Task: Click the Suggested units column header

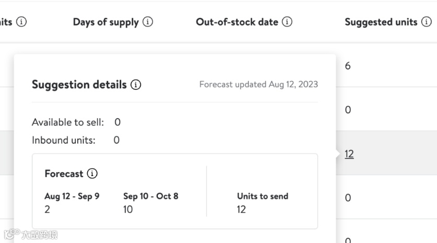Action: [381, 22]
